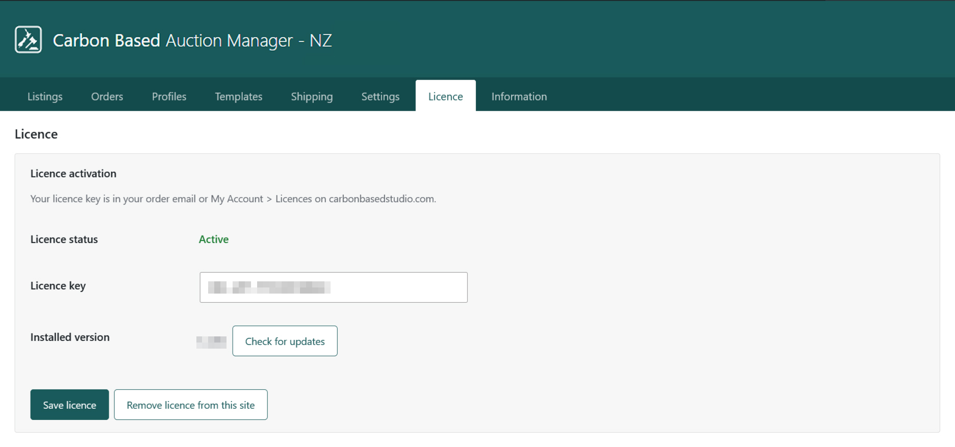Click the Licence page heading
The height and width of the screenshot is (447, 955).
pos(36,134)
